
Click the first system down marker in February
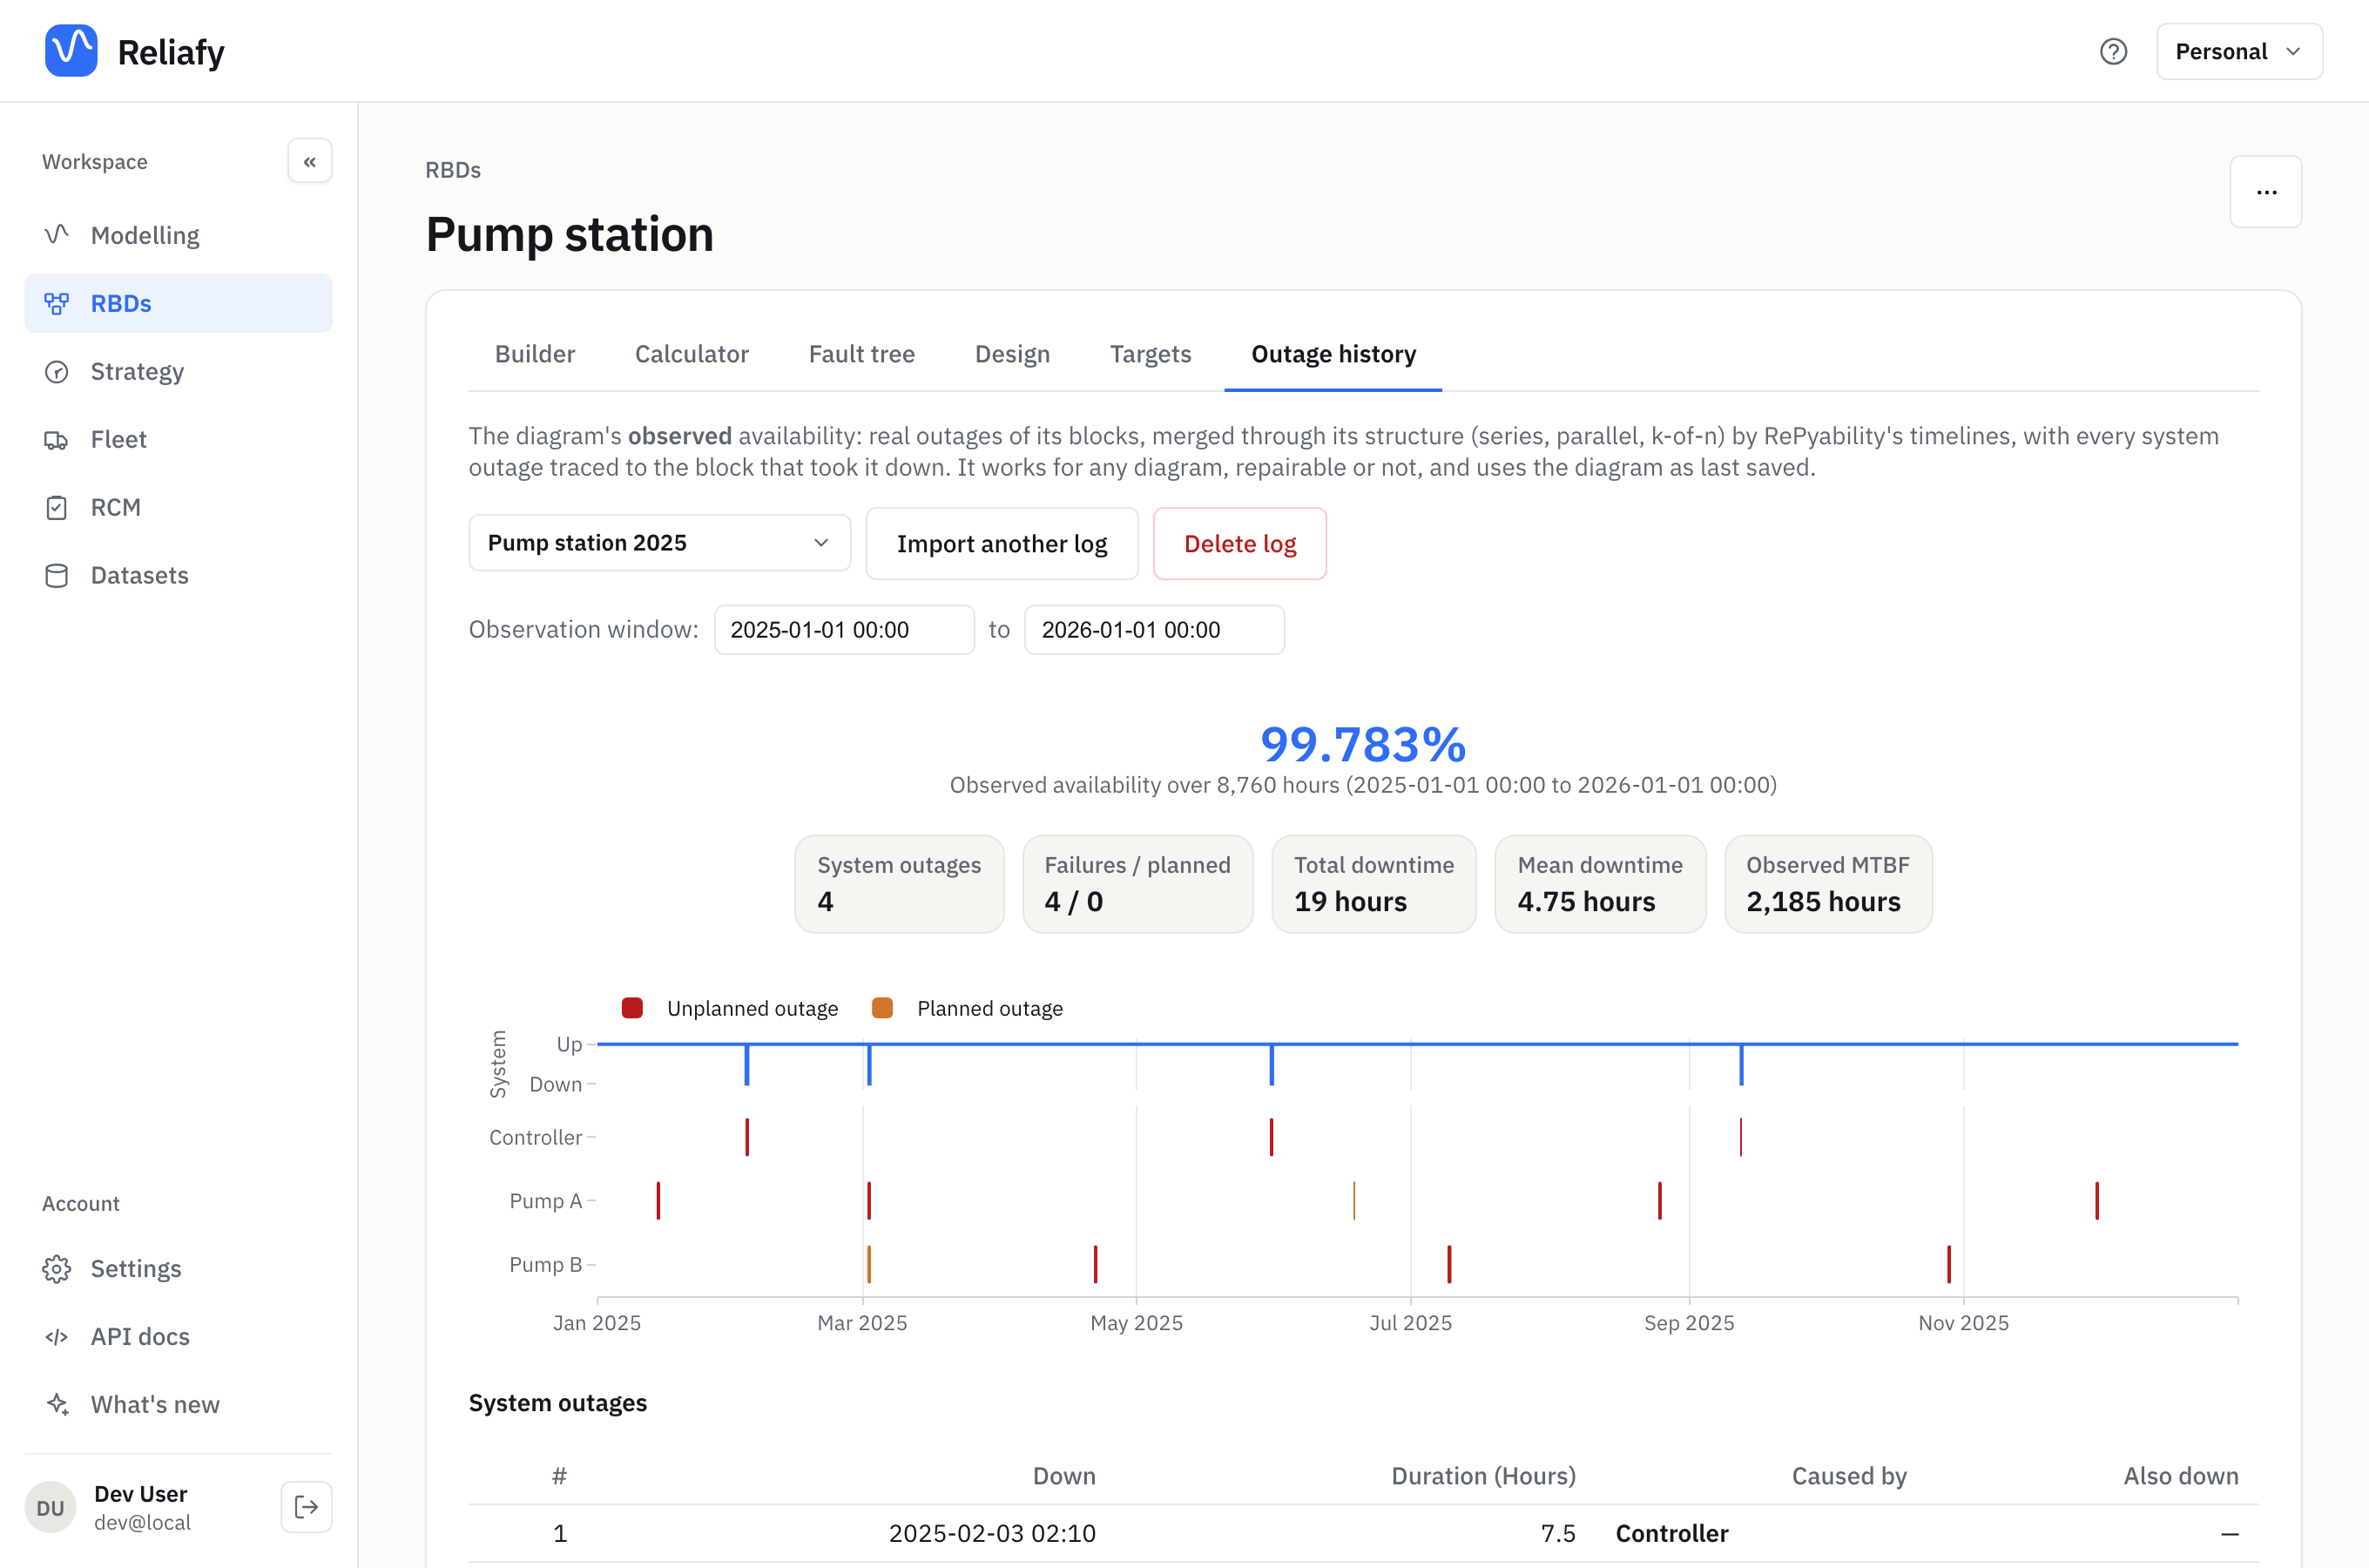click(x=746, y=1064)
